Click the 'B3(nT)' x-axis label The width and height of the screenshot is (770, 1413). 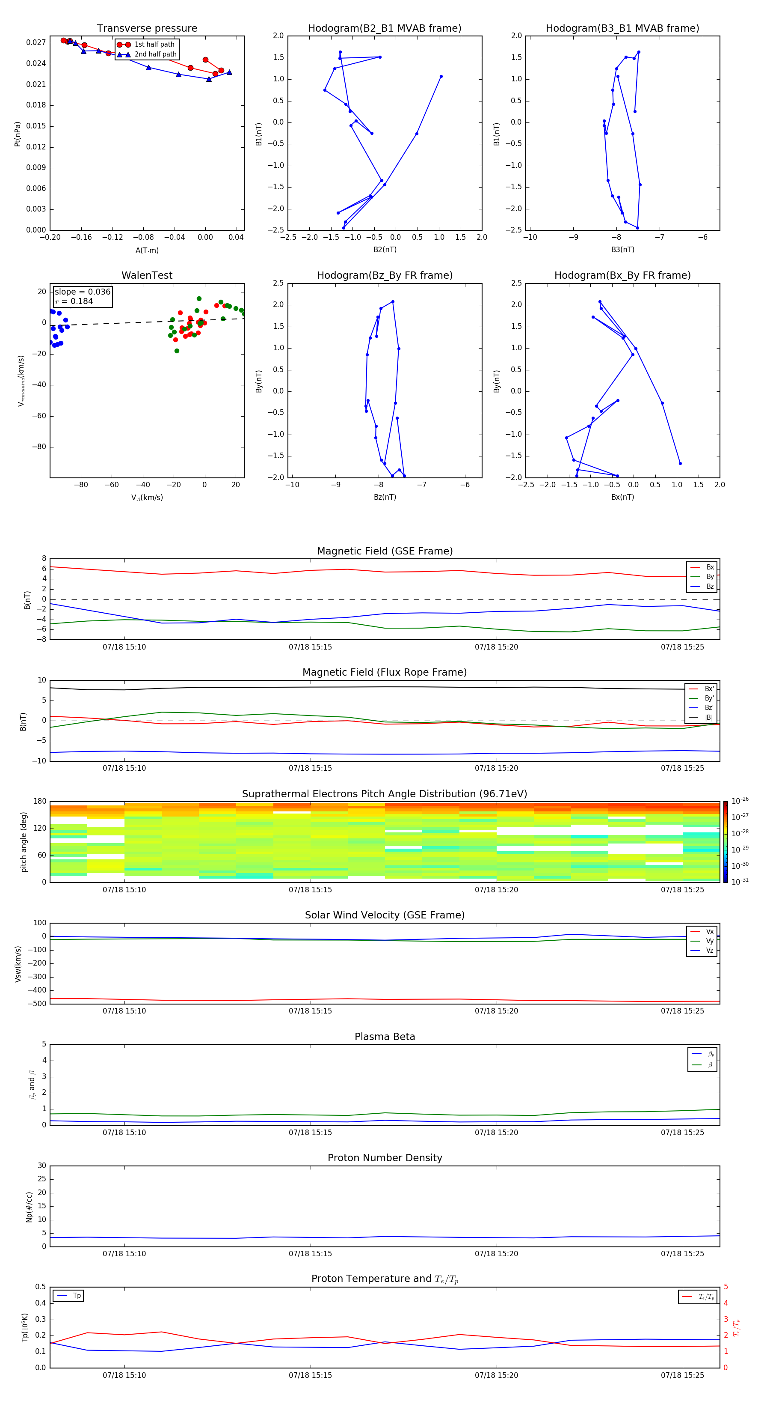click(x=622, y=250)
